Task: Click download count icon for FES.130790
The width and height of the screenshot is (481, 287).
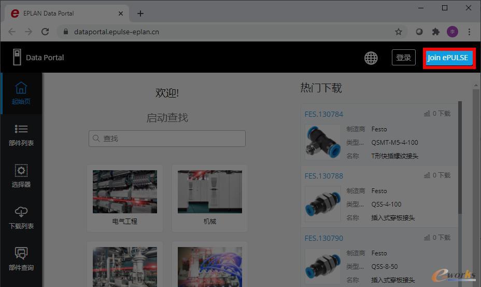Action: pyautogui.click(x=427, y=237)
